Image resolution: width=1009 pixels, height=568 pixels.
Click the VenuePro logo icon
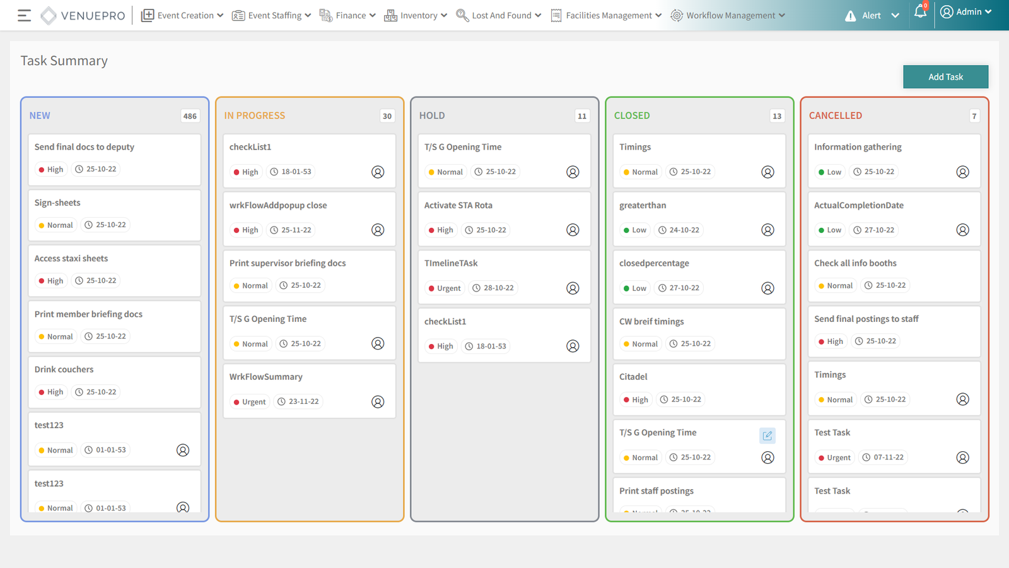click(x=49, y=16)
